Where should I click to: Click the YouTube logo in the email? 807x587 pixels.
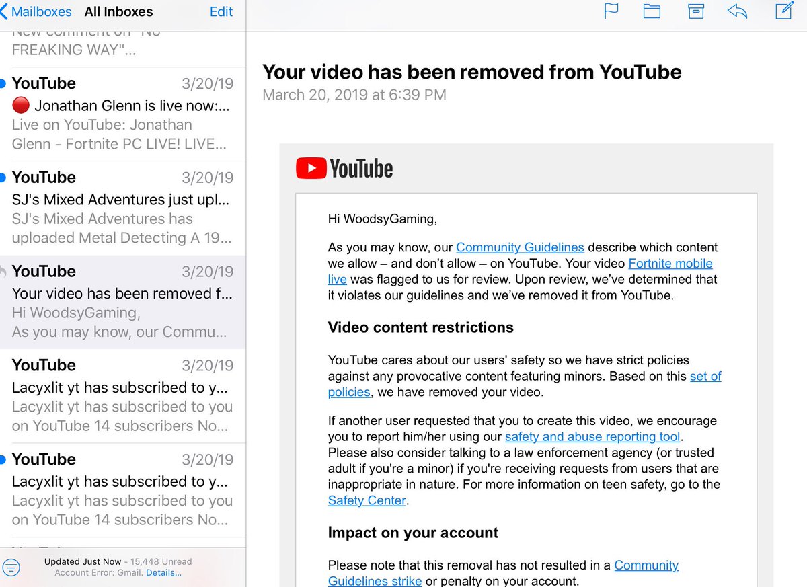point(344,168)
